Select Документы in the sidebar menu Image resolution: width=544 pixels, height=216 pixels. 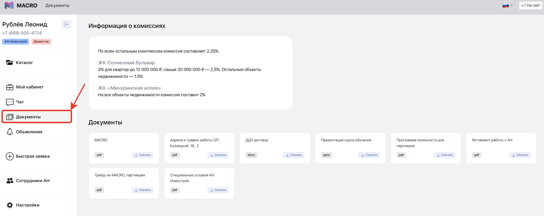point(28,117)
